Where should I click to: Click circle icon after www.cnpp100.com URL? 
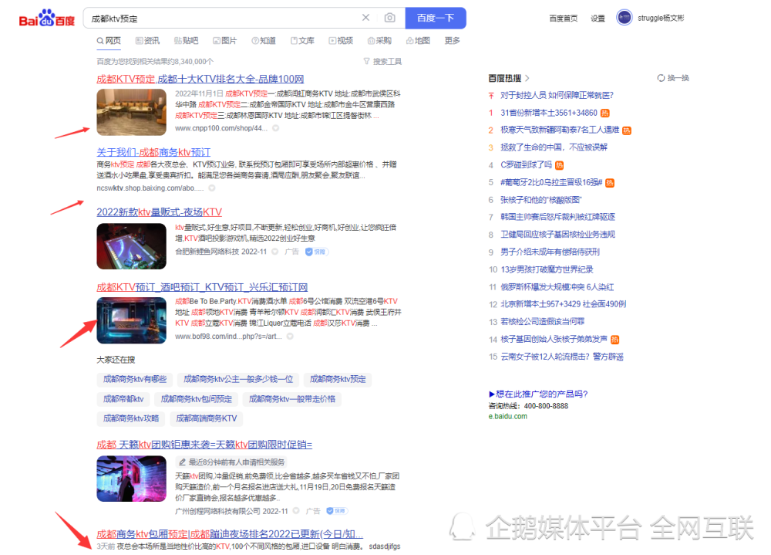pyautogui.click(x=276, y=128)
